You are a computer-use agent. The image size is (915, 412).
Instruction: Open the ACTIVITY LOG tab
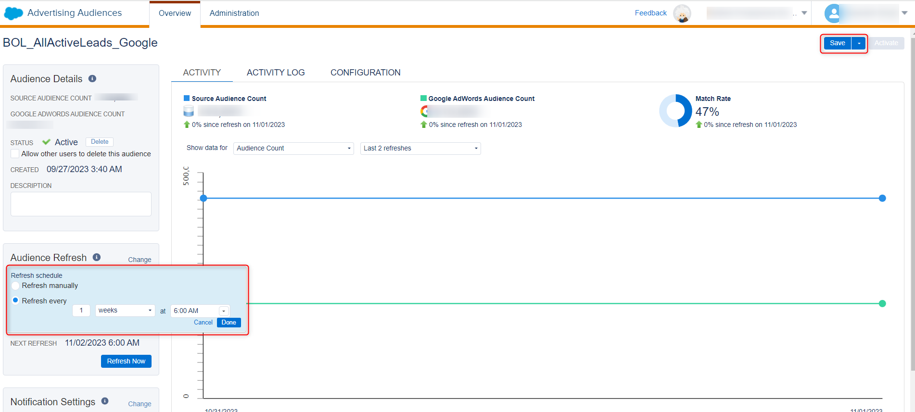276,73
